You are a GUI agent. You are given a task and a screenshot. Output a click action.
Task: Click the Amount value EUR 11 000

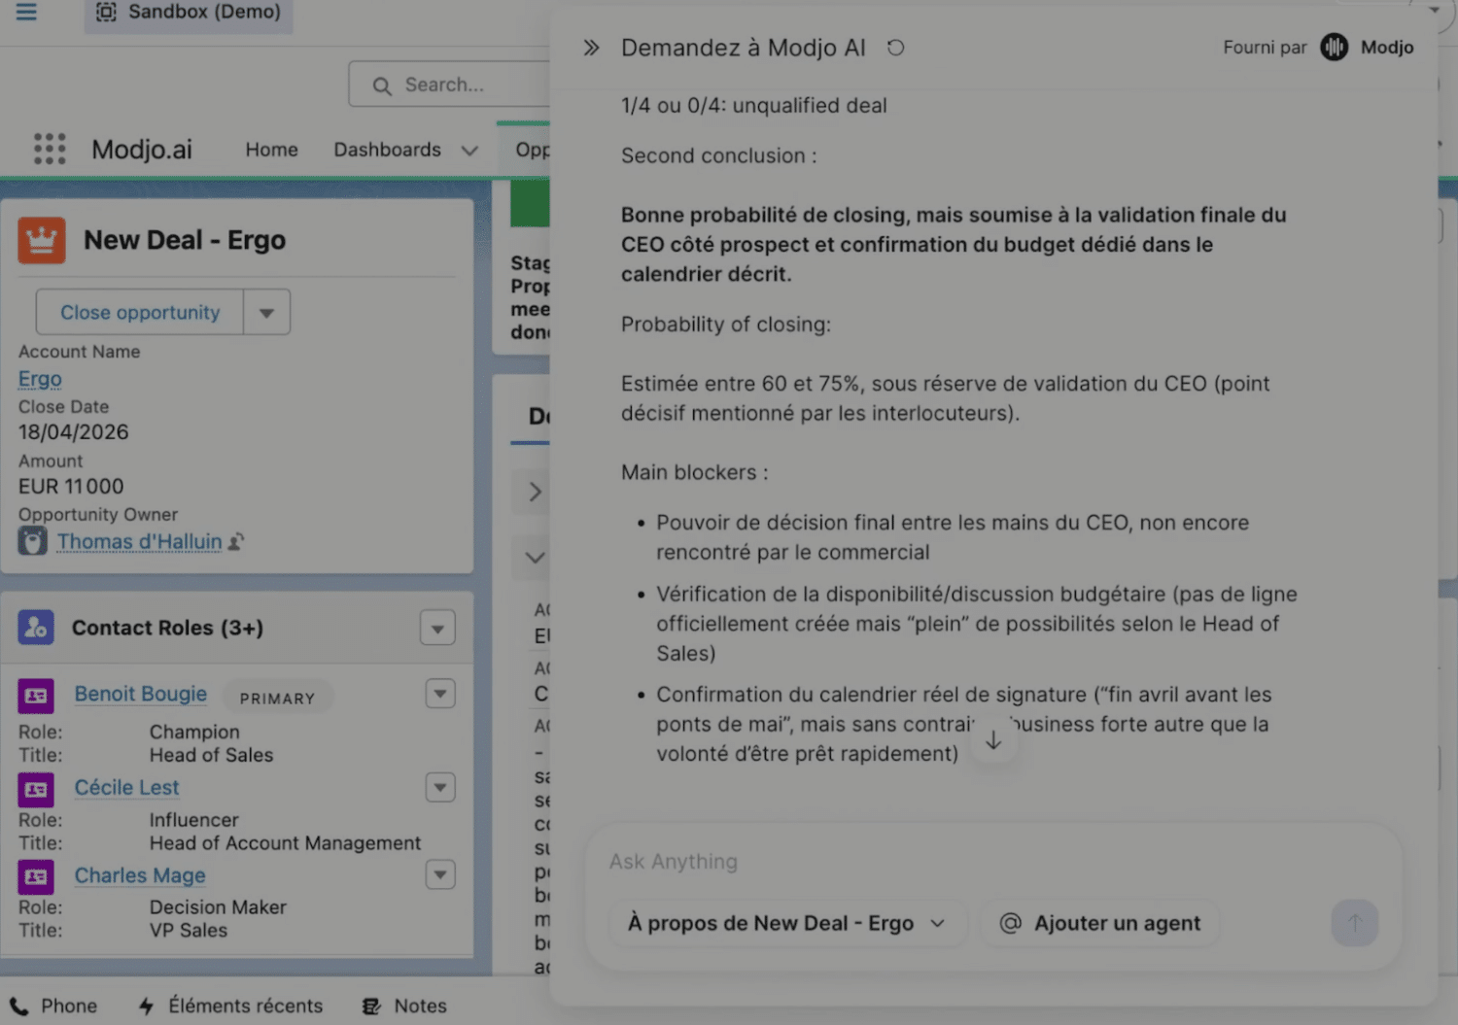(x=71, y=487)
